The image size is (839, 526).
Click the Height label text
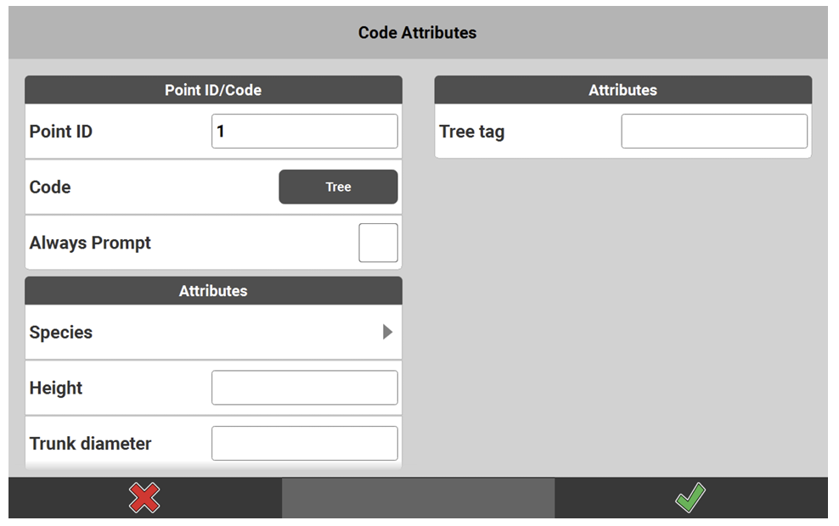(x=56, y=388)
